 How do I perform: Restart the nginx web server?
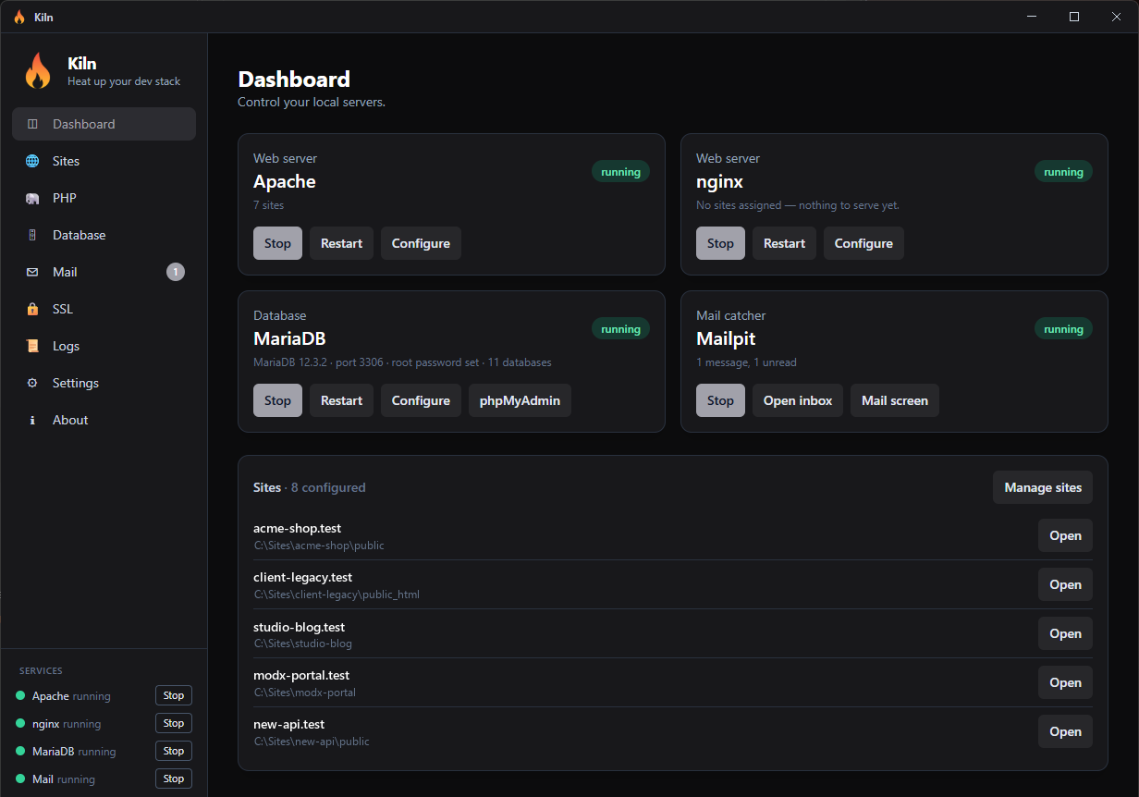[x=784, y=243]
